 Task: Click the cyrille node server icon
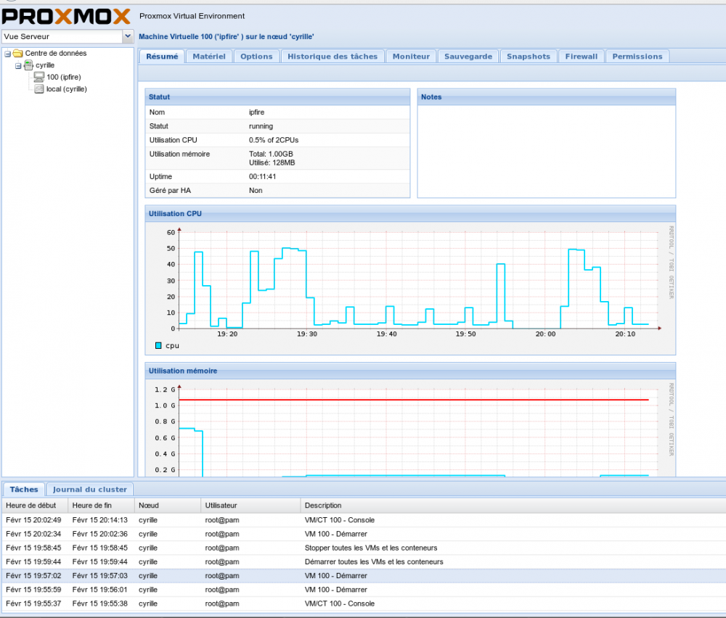click(x=28, y=65)
